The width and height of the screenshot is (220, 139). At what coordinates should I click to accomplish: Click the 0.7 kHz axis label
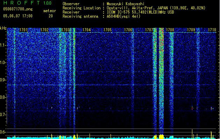(3, 115)
